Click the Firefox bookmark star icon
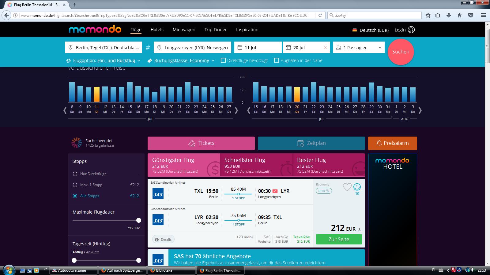 click(x=428, y=15)
